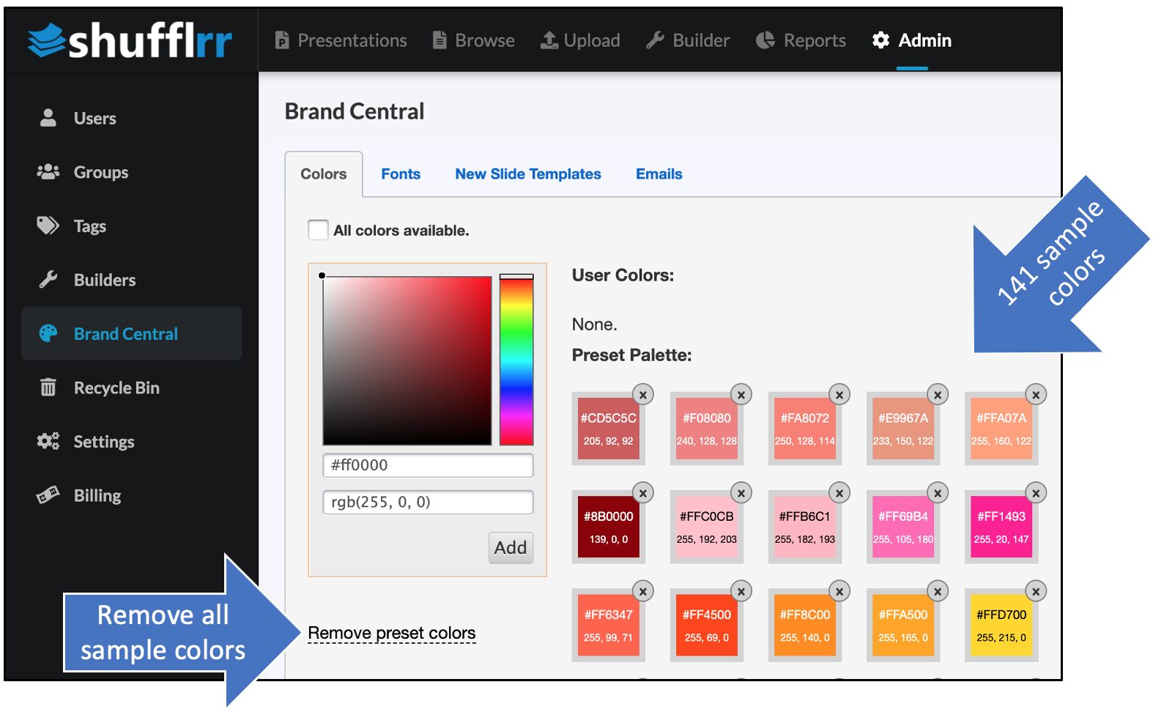Remove the #FF6347 preset color

click(x=643, y=591)
